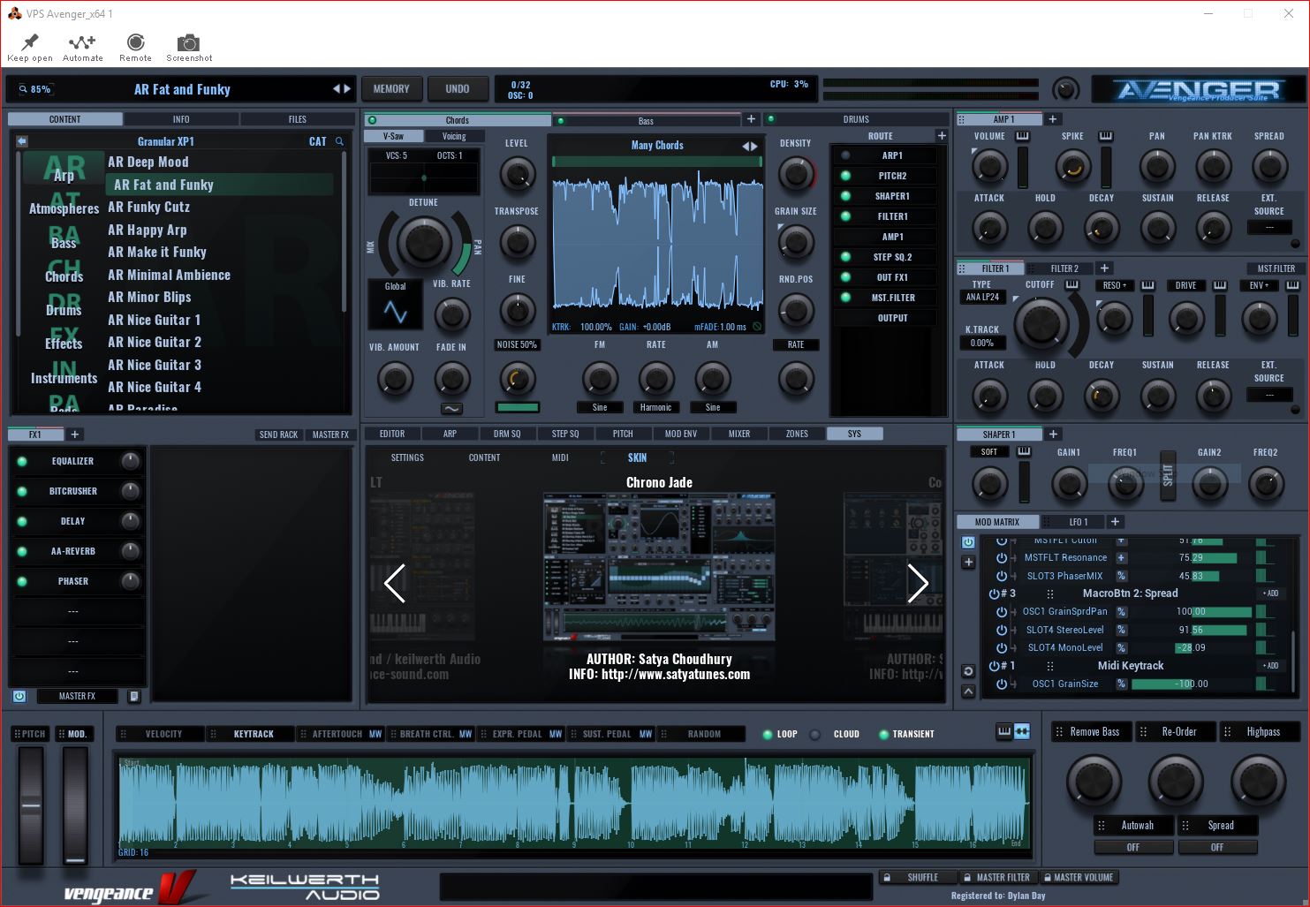Toggle the Delay effect LED

click(22, 521)
